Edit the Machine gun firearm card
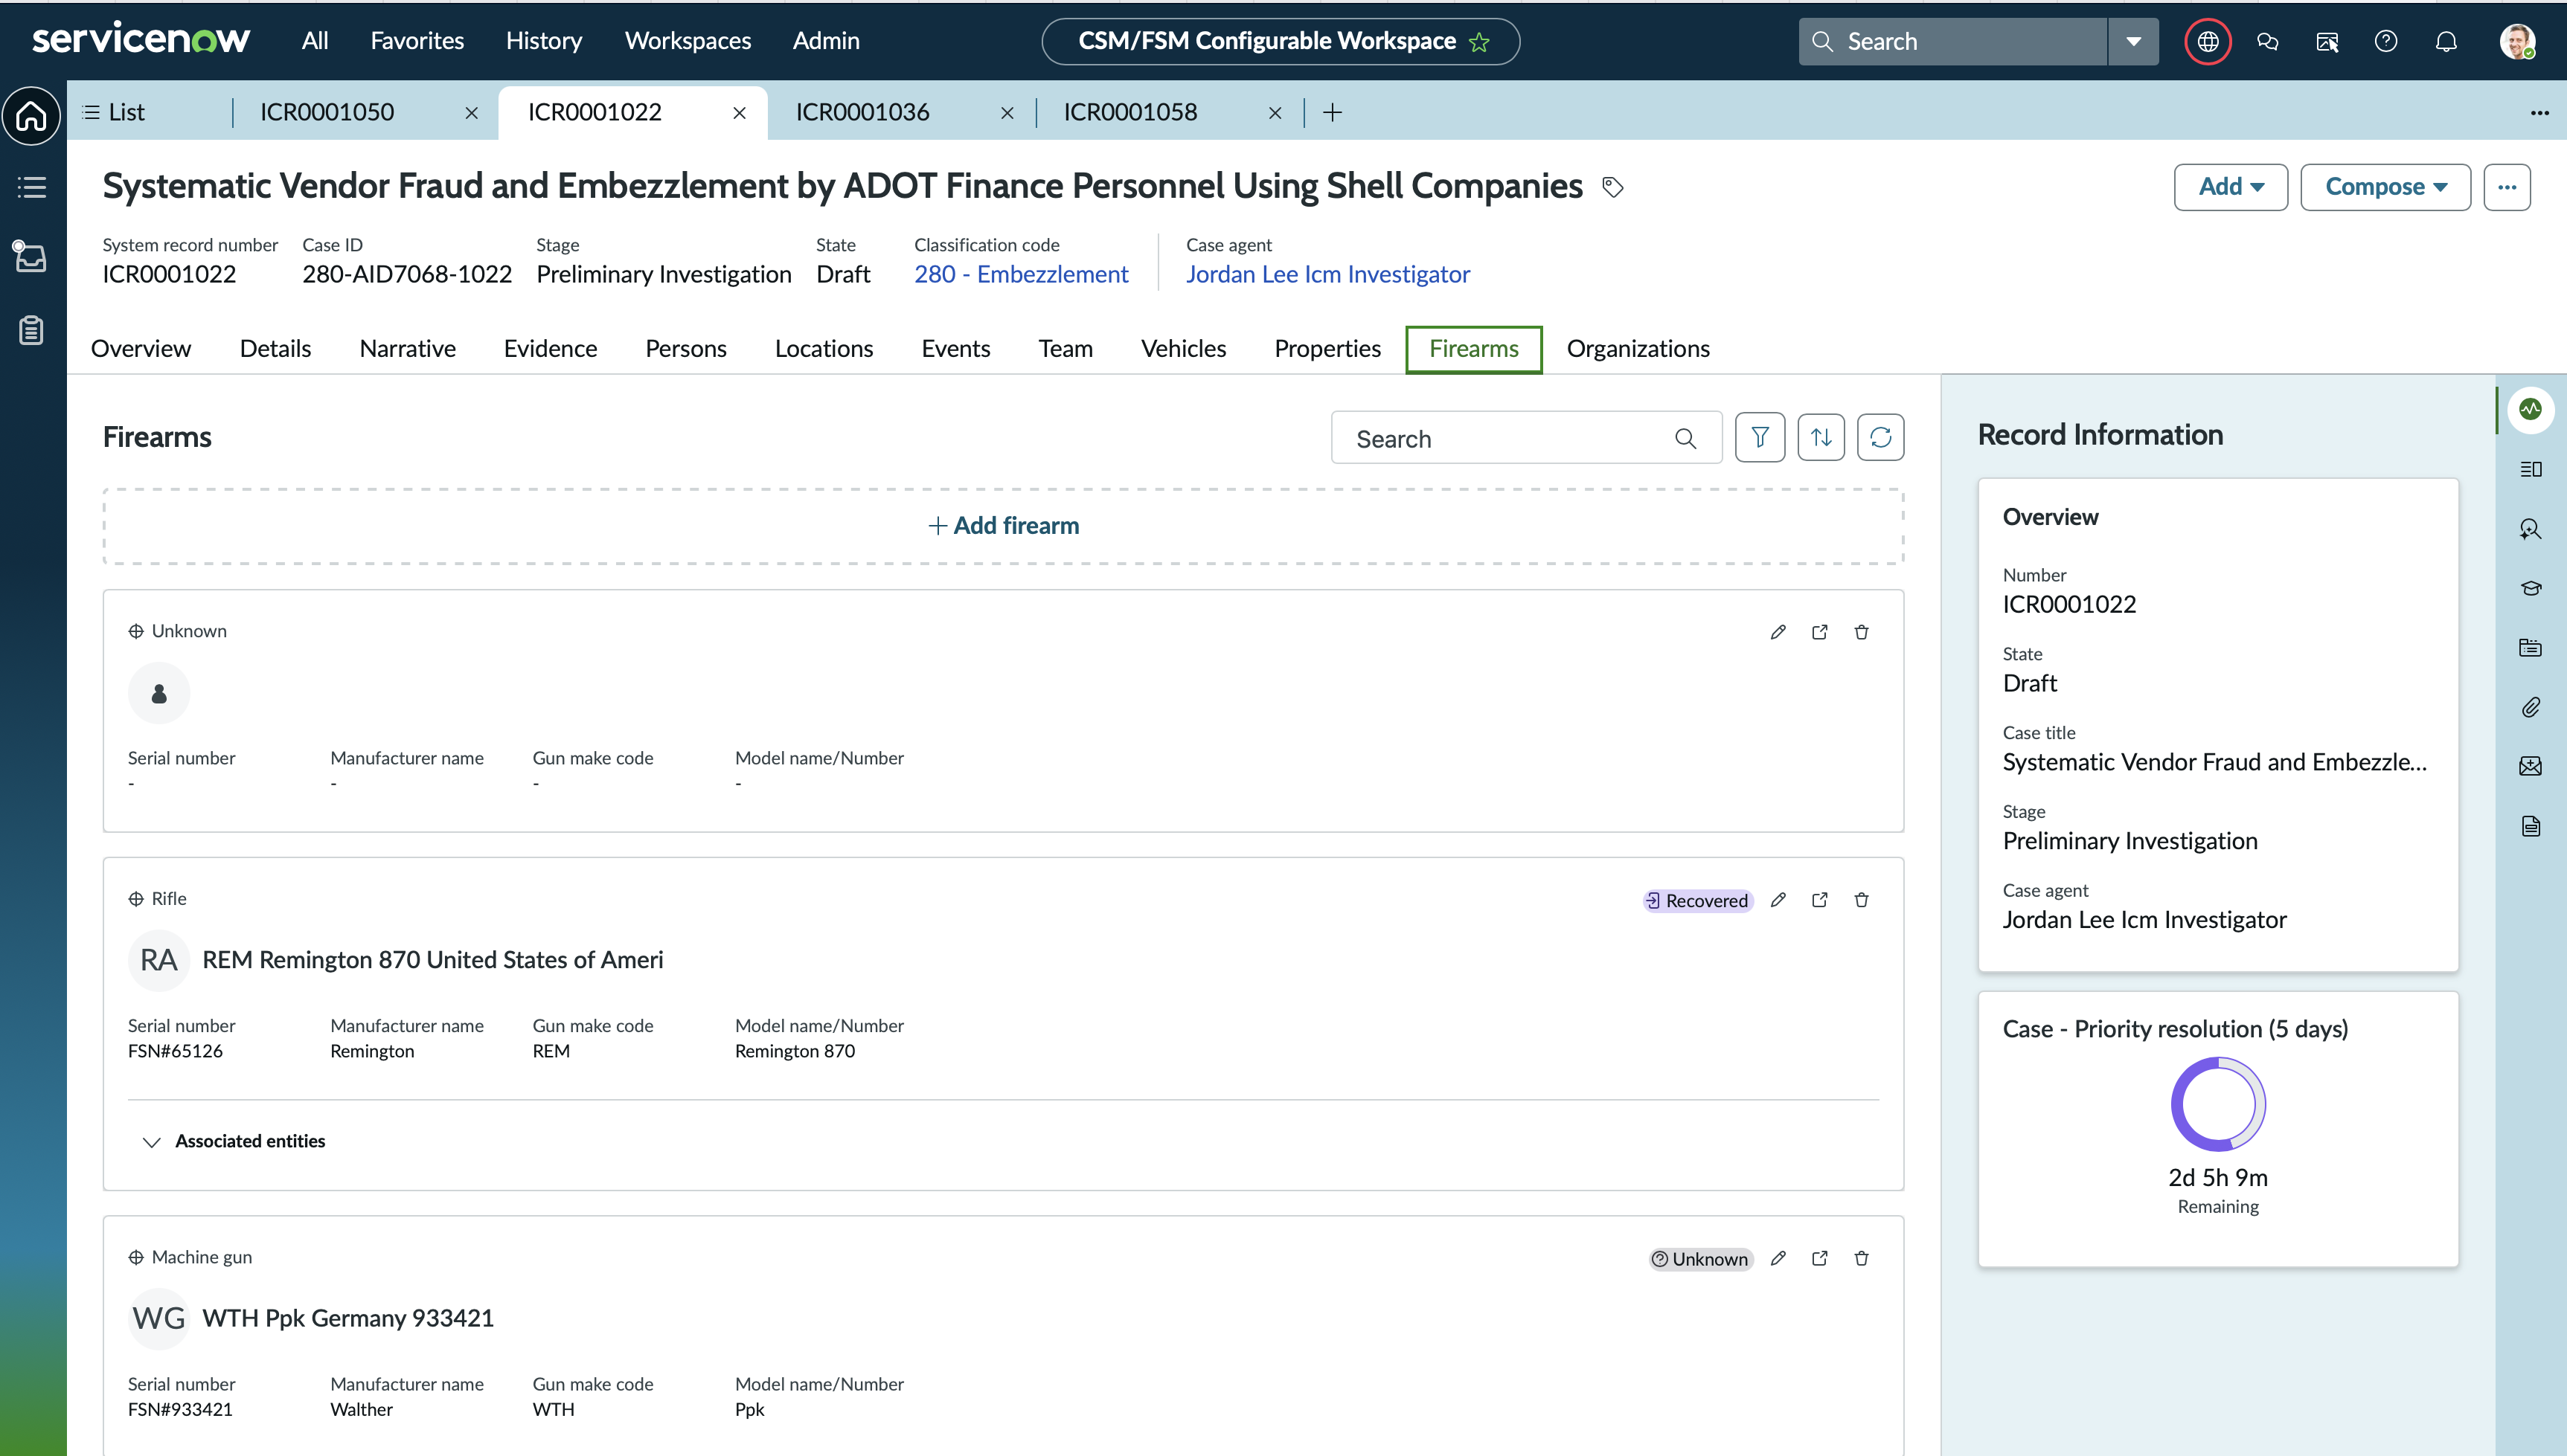 pos(1777,1258)
